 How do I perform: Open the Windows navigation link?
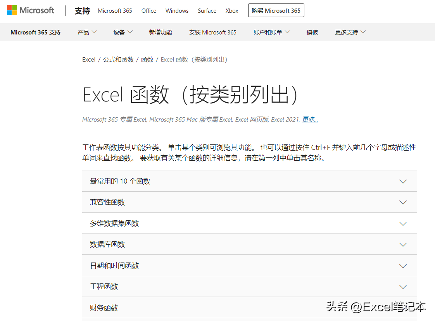coord(177,11)
